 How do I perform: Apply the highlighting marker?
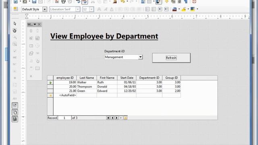(x=184, y=9)
